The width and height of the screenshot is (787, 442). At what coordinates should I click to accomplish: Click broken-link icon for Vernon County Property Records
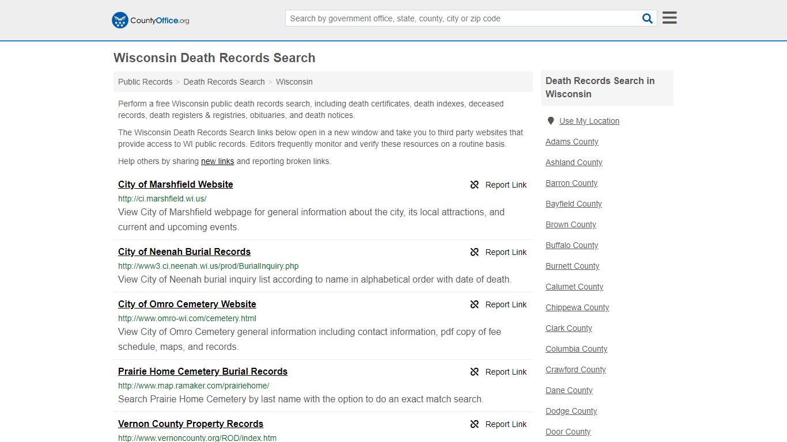tap(475, 424)
